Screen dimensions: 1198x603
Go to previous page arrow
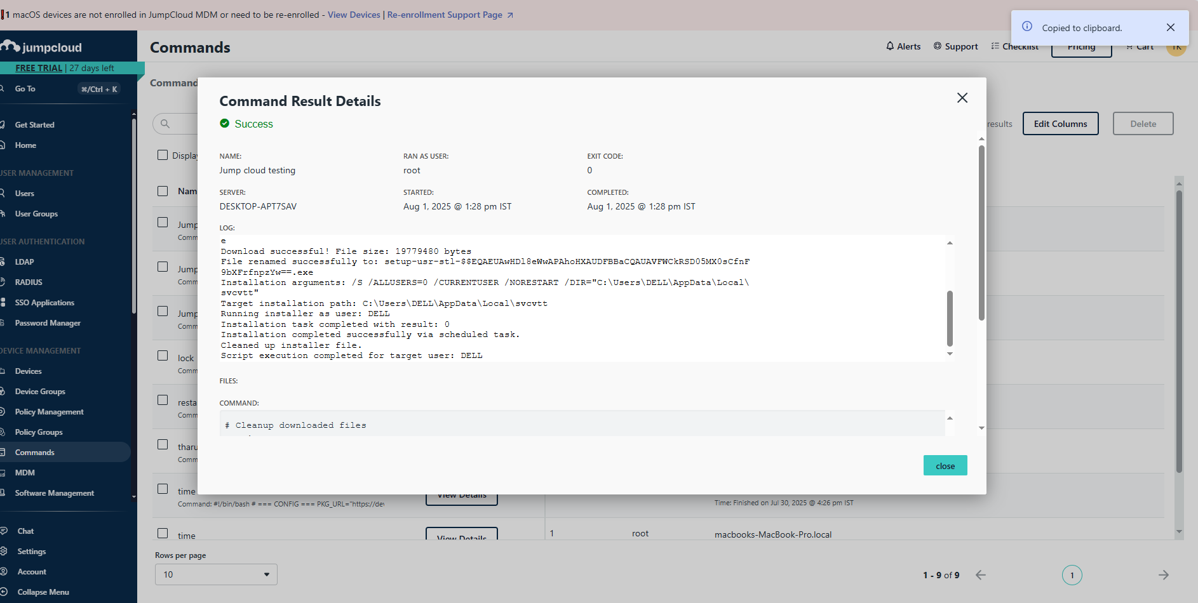point(981,575)
